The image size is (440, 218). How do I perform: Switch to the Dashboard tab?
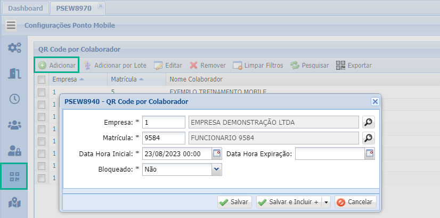click(x=25, y=8)
